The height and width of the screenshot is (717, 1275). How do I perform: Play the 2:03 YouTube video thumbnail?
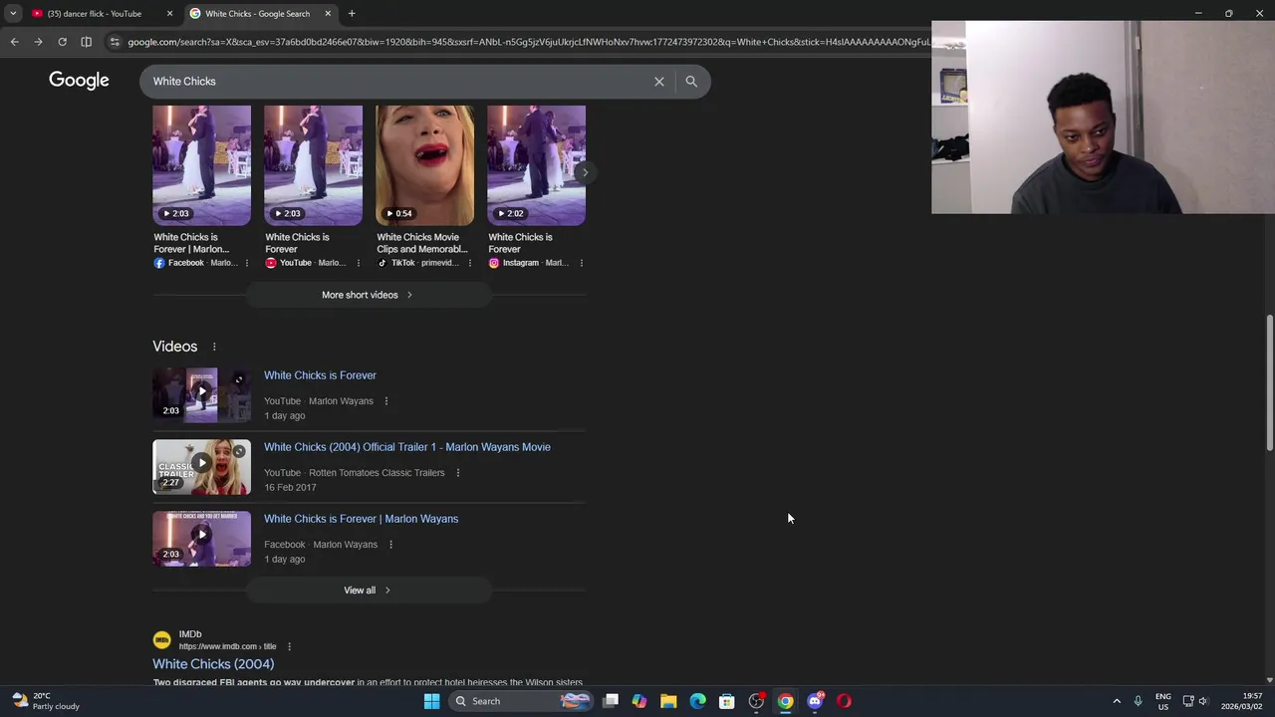point(201,395)
